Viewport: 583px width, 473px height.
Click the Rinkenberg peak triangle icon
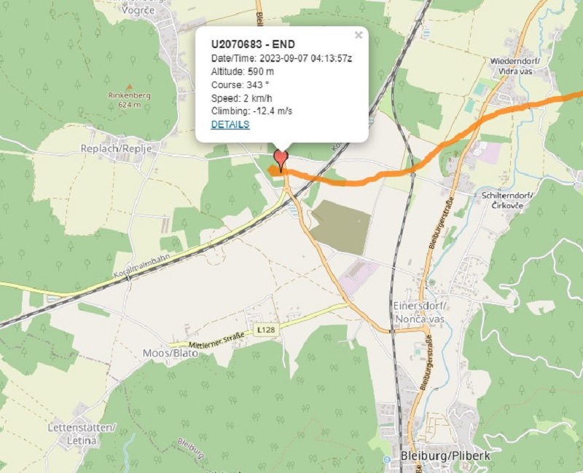click(130, 87)
